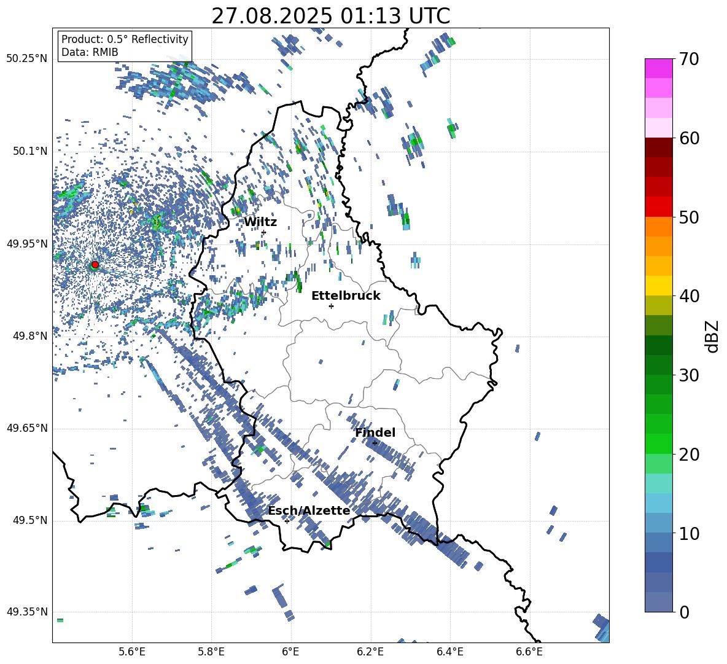Viewport: 727px width, 664px height.
Task: Click the Ettelbruck city label
Action: click(x=346, y=296)
